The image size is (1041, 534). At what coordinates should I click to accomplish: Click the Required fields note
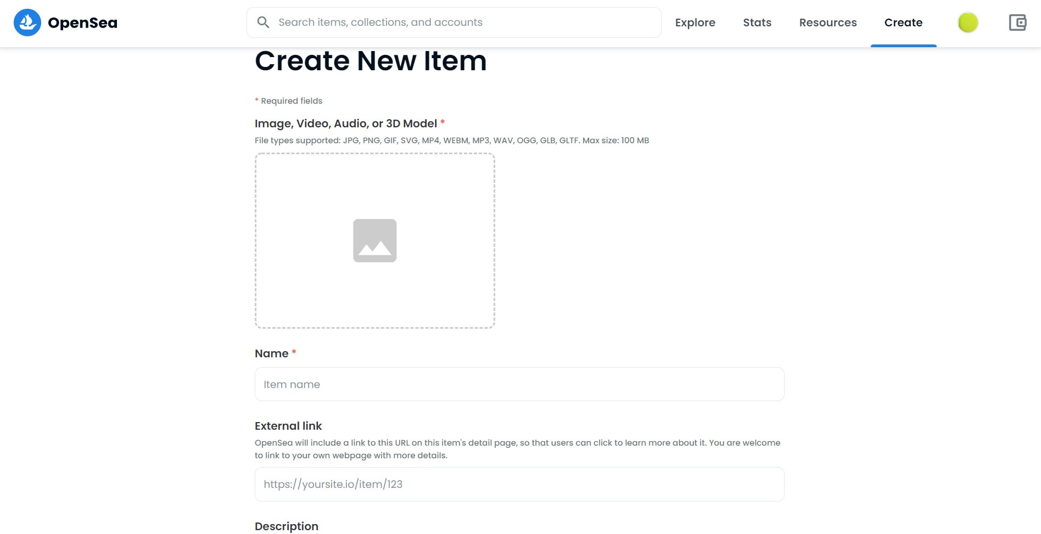[291, 101]
